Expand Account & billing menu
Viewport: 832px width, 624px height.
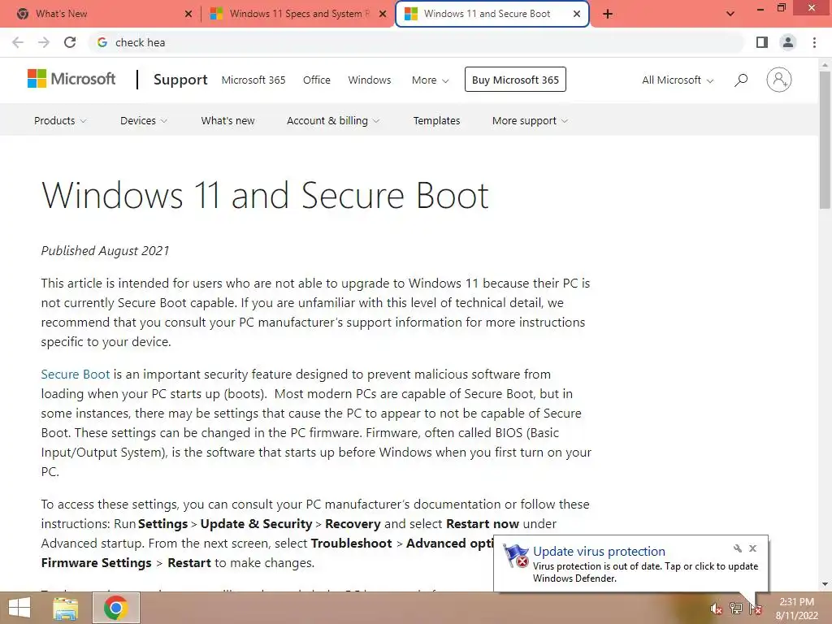(x=332, y=121)
